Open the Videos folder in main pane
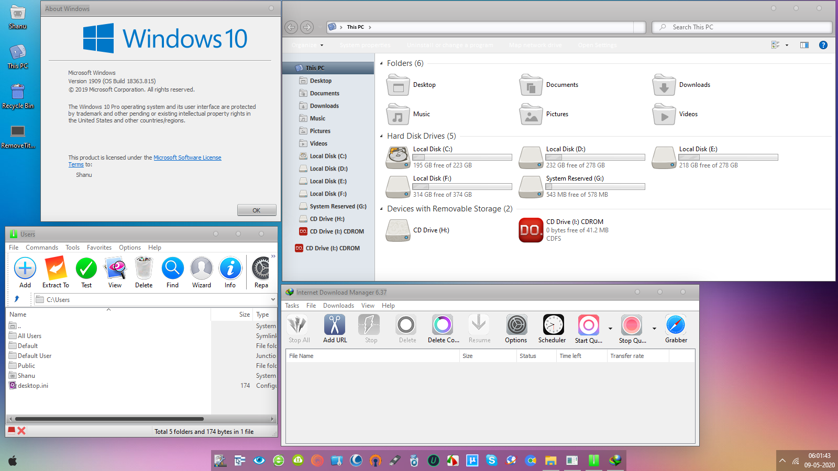 tap(664, 114)
